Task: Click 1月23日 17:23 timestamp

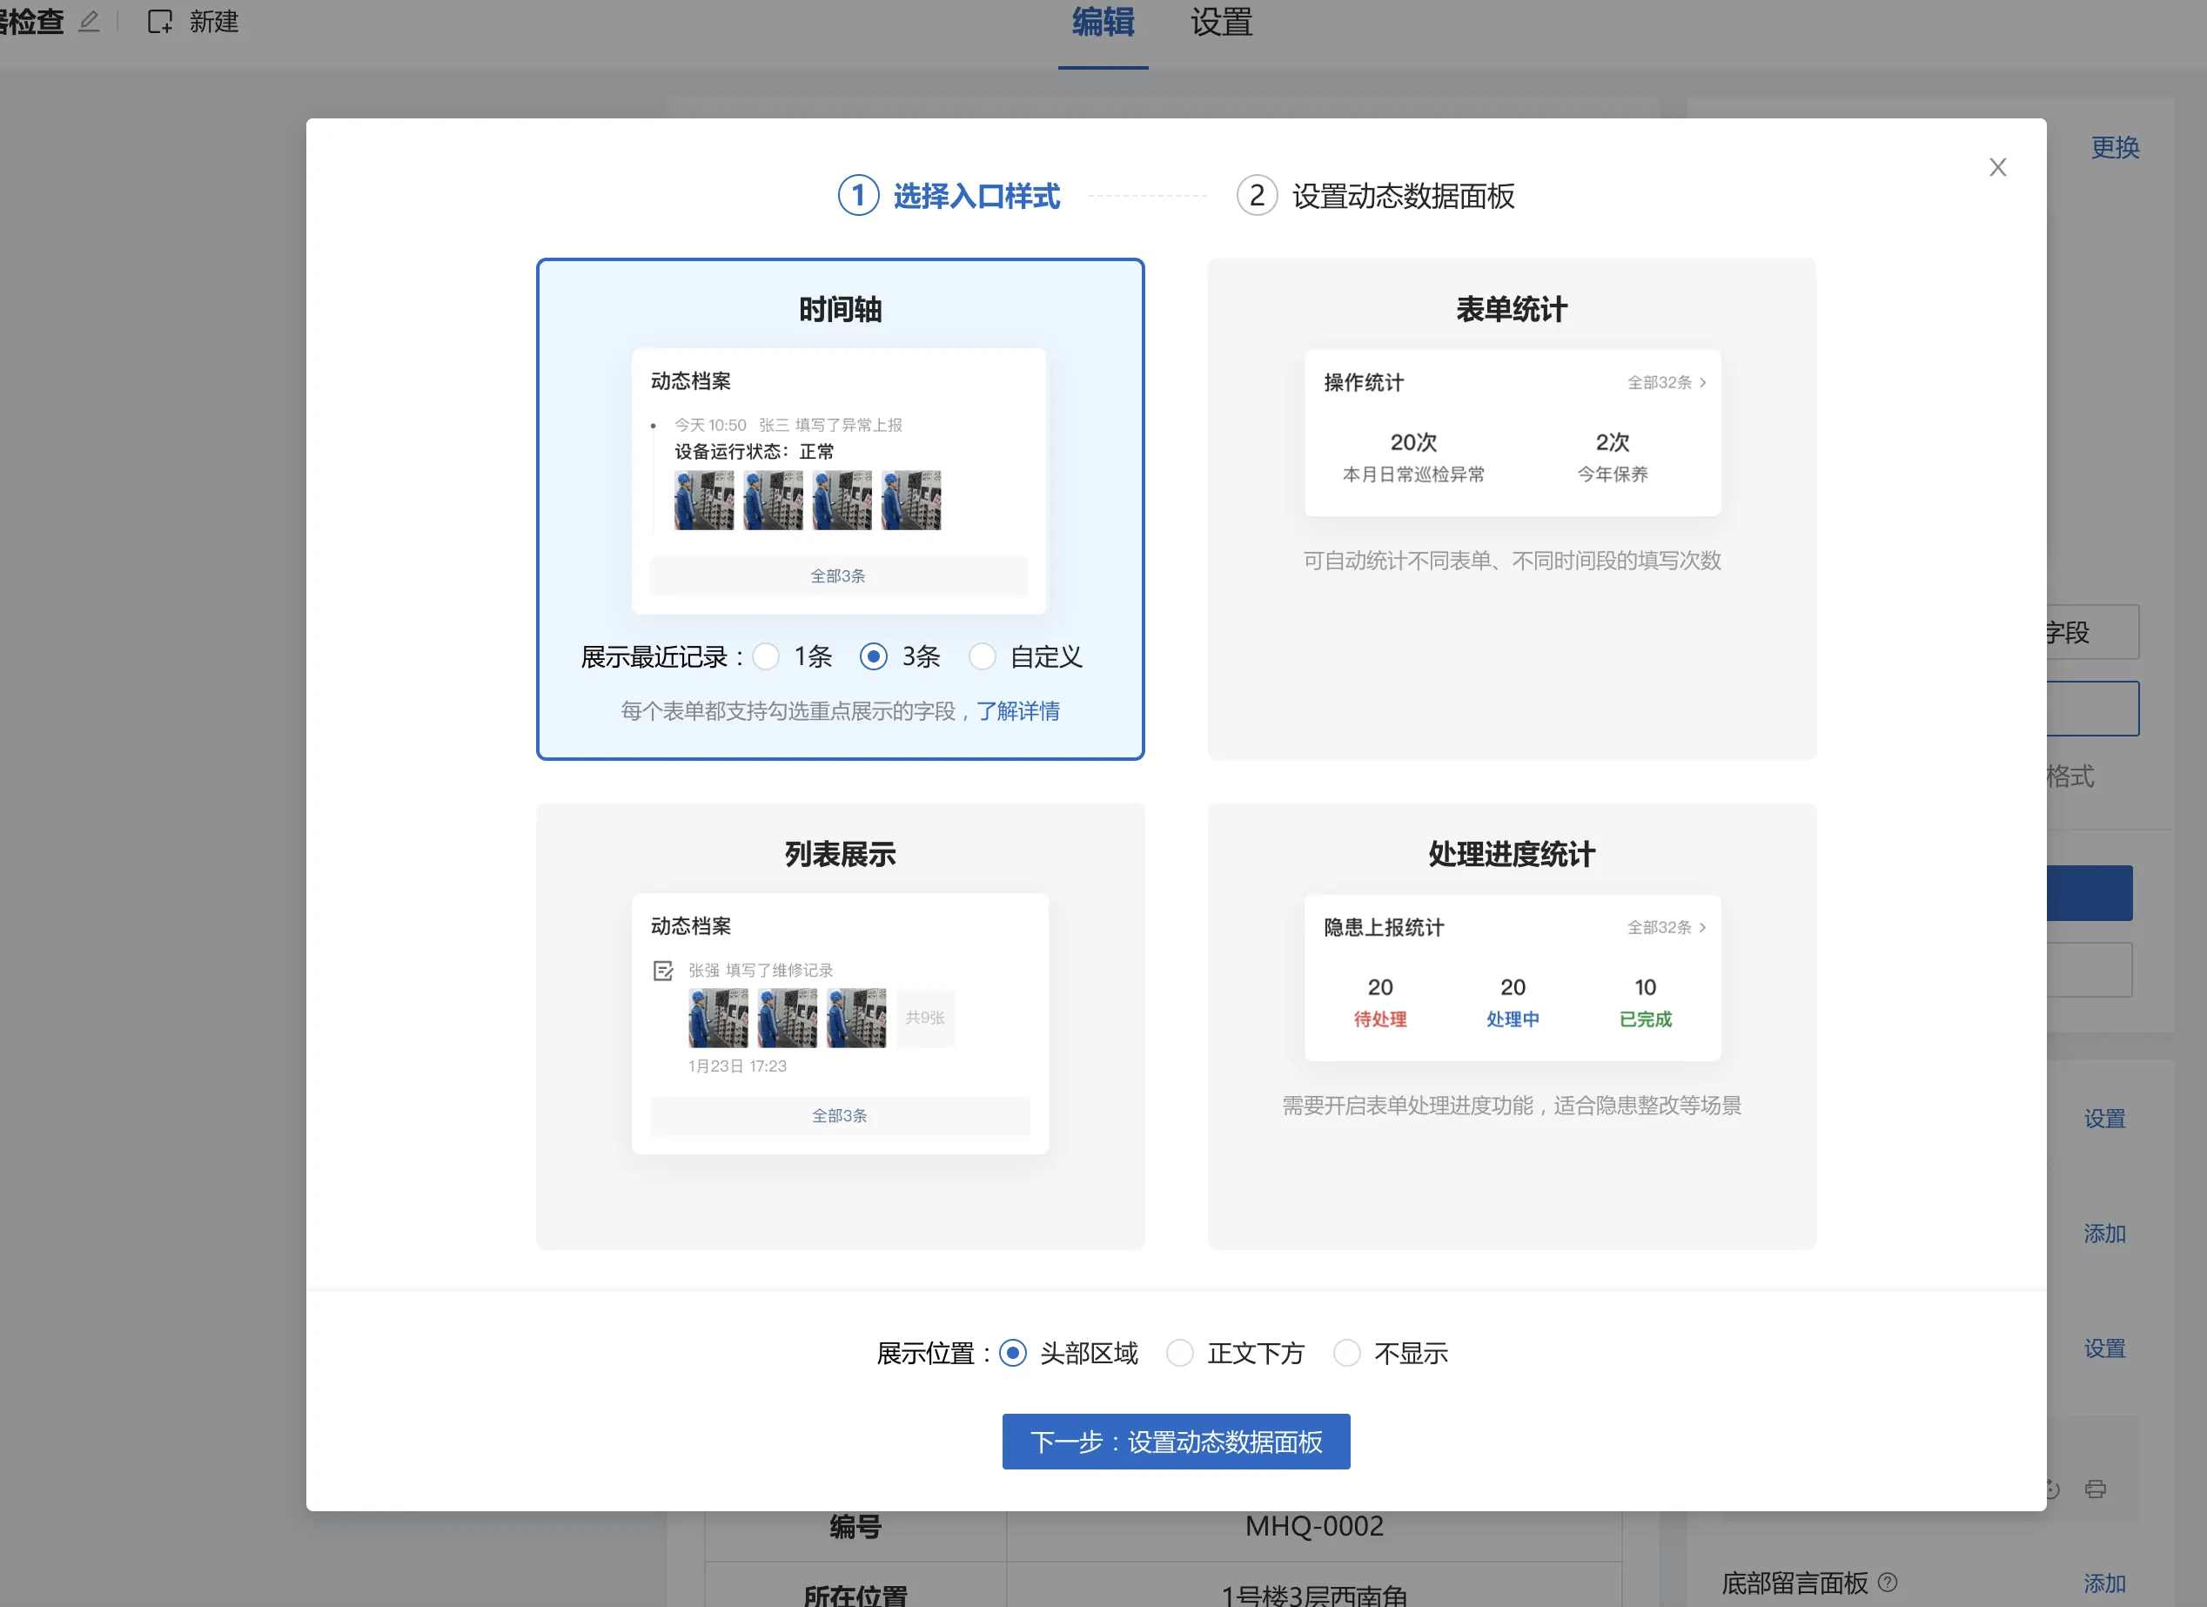Action: [x=736, y=1066]
